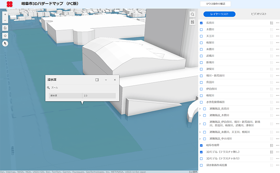The image size is (280, 173).
Task: Uncheck the 岐阜市境界 layer
Action: coord(201,145)
